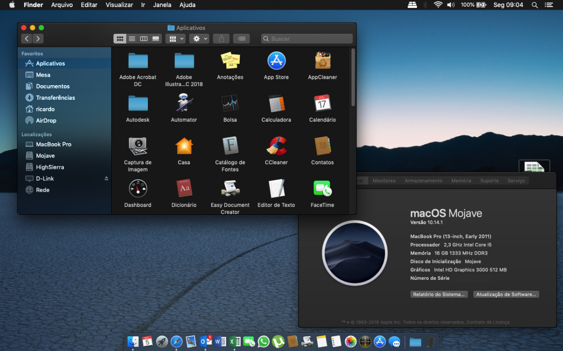Select HighSierra volume in sidebar
563x351 pixels.
[x=50, y=167]
